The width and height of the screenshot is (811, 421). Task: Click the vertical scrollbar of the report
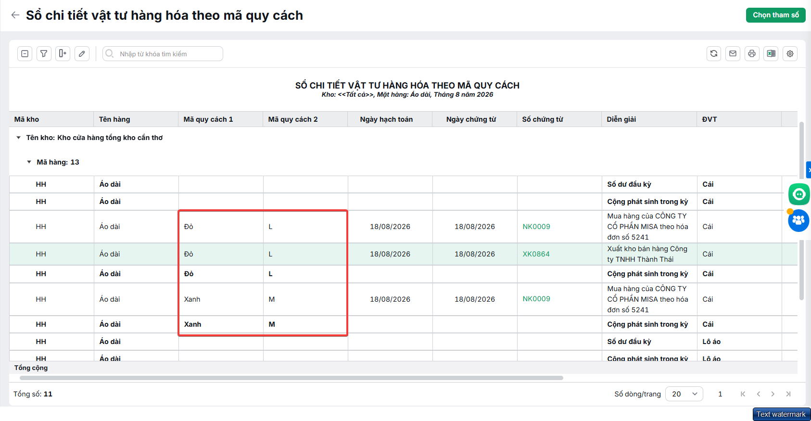point(801,211)
